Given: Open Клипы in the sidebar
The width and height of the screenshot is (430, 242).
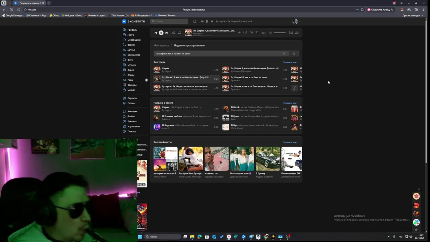Looking at the screenshot, I should (x=131, y=75).
